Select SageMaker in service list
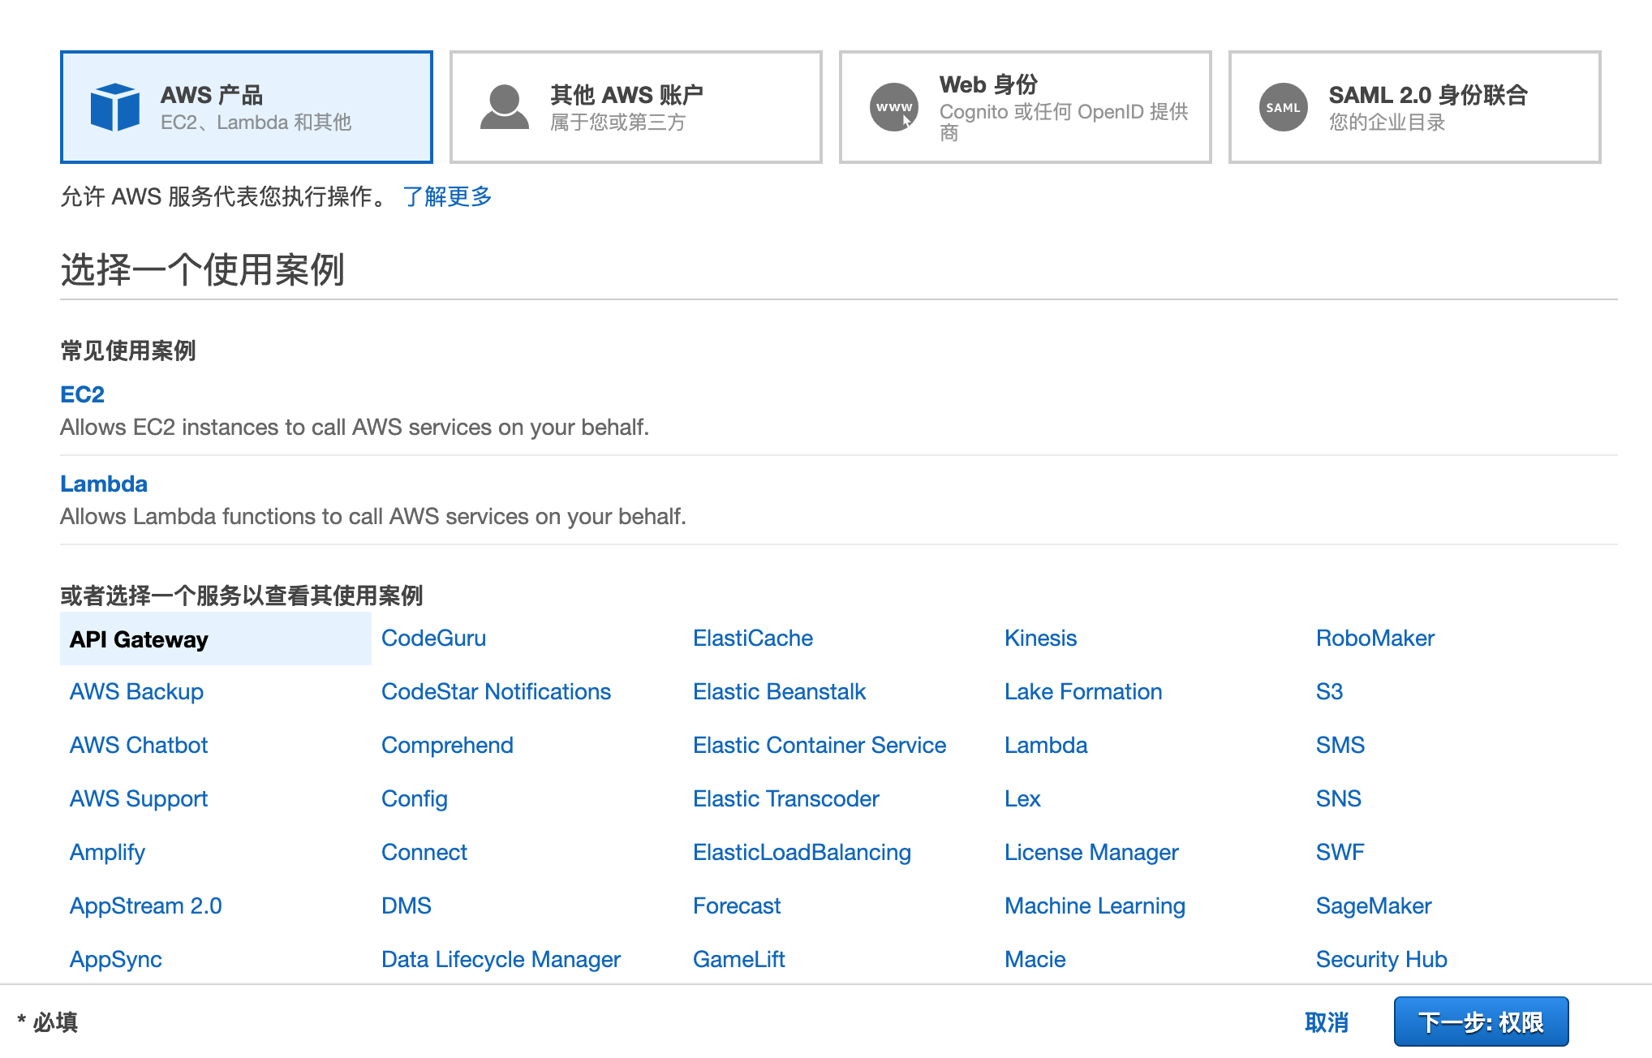Viewport: 1652px width, 1058px height. click(x=1373, y=905)
